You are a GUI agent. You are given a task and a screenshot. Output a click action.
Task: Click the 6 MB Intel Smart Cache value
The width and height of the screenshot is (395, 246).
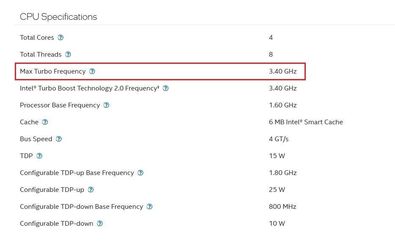pos(306,122)
